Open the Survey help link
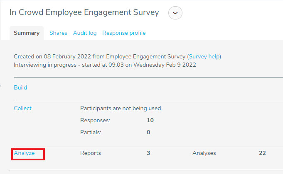Image resolution: width=283 pixels, height=174 pixels. [x=204, y=56]
